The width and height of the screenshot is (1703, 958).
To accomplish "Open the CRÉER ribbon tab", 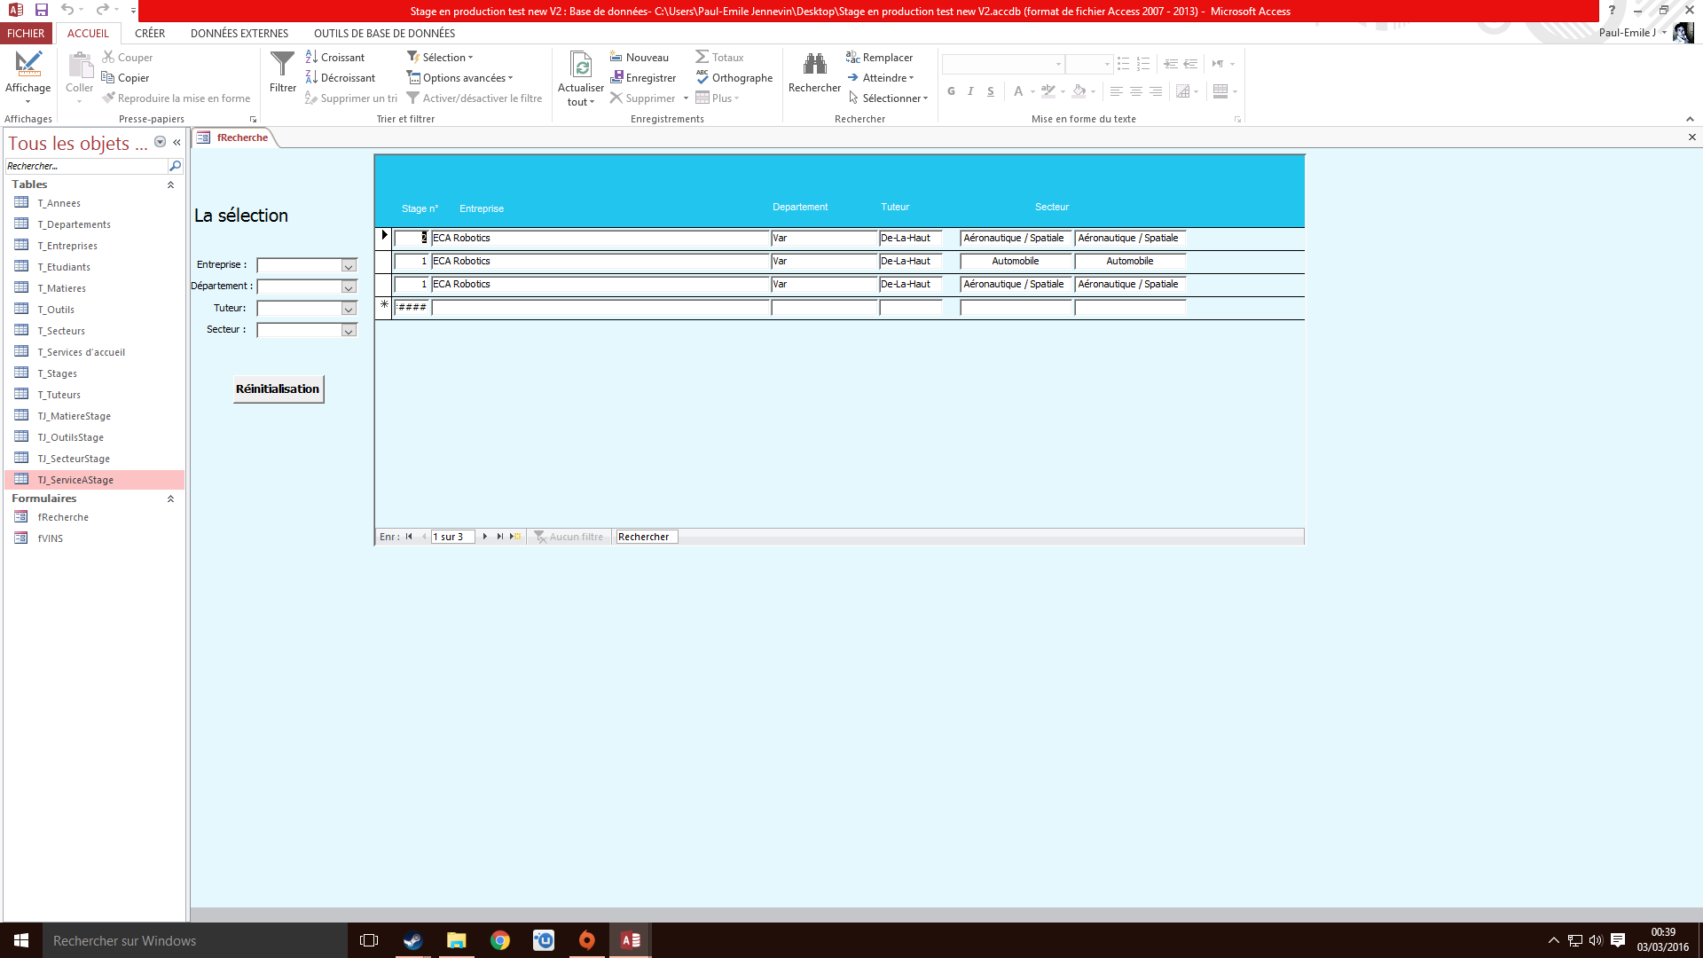I will click(148, 33).
